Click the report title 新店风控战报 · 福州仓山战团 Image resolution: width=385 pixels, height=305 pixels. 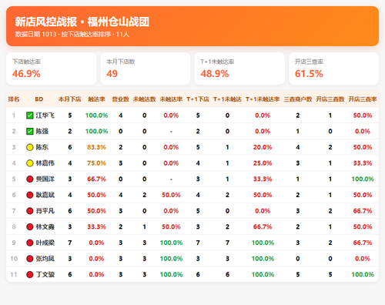pos(82,22)
